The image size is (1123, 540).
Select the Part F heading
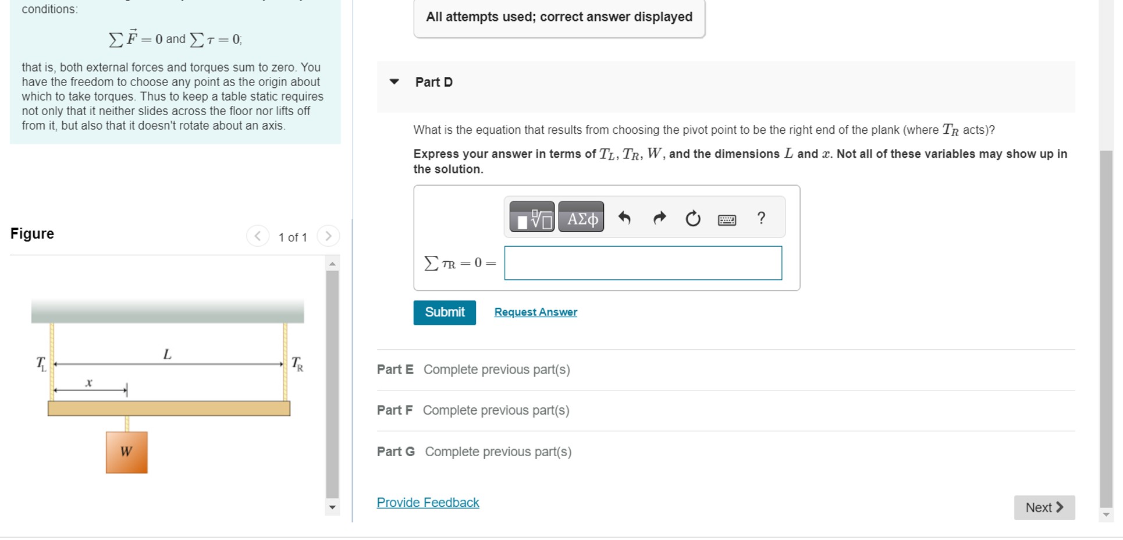click(394, 410)
